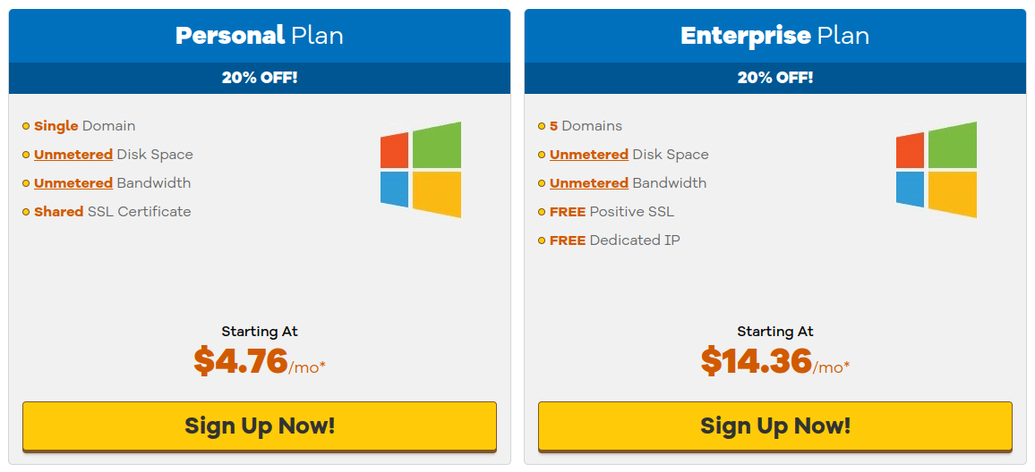This screenshot has height=472, width=1035.
Task: Select the Shared SSL Certificate feature
Action: point(112,212)
